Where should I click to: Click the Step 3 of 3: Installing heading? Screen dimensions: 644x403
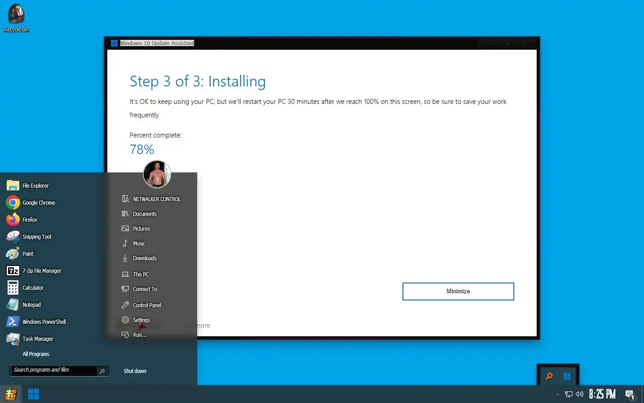(198, 81)
